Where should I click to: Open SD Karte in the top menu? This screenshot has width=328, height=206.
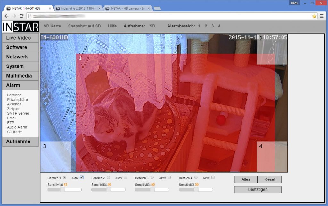52,26
